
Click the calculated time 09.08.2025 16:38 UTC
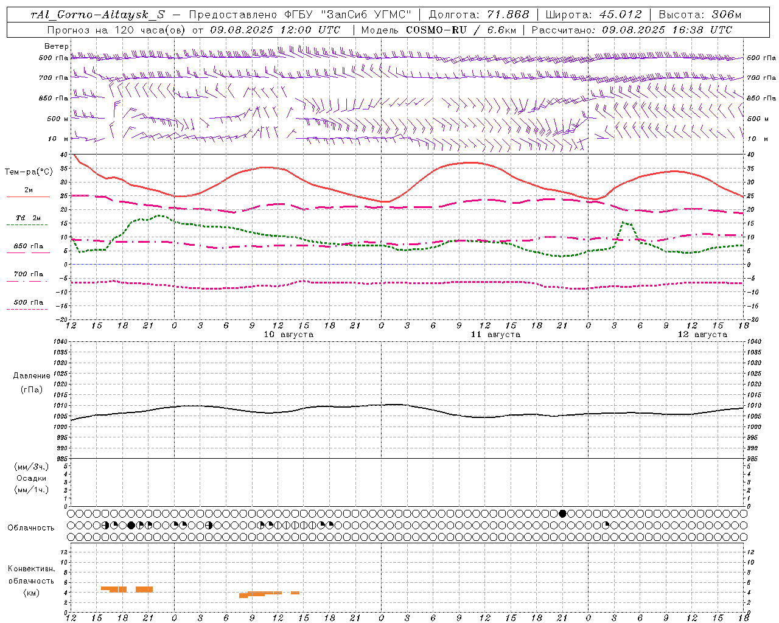tap(667, 30)
